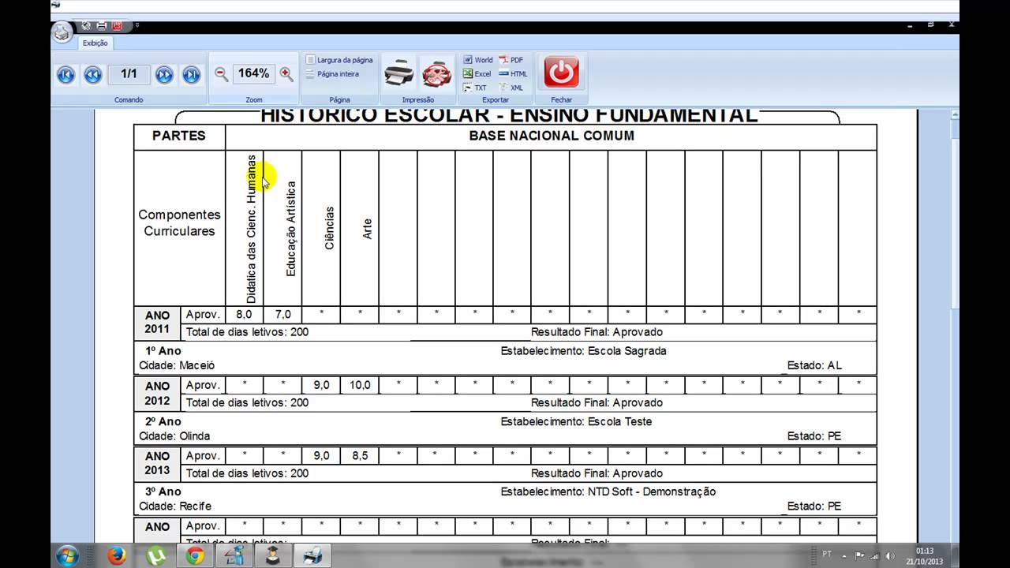Click the first quick access toolbar icon
The image size is (1010, 568).
pos(85,26)
